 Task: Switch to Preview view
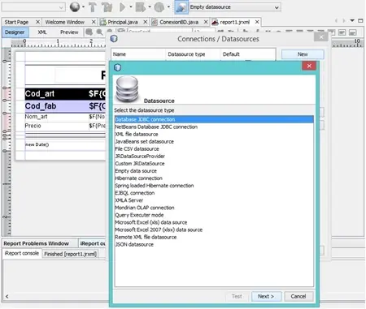point(69,32)
